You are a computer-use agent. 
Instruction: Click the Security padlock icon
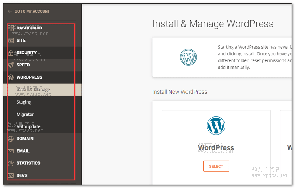pyautogui.click(x=11, y=53)
